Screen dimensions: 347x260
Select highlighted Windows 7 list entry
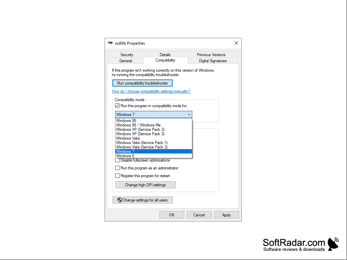pos(154,151)
